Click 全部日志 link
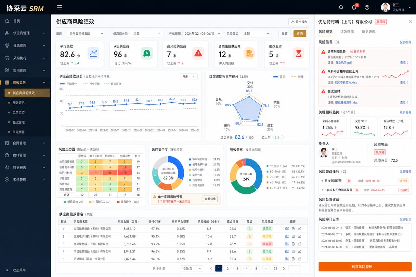 point(405,219)
